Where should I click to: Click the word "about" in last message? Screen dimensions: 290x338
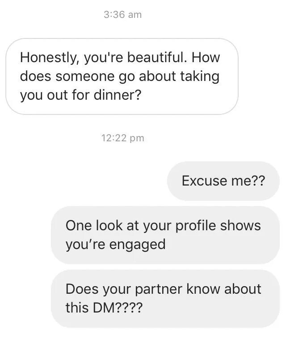pyautogui.click(x=243, y=289)
